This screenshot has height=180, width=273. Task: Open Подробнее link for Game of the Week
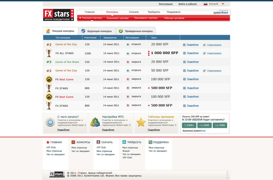click(193, 62)
